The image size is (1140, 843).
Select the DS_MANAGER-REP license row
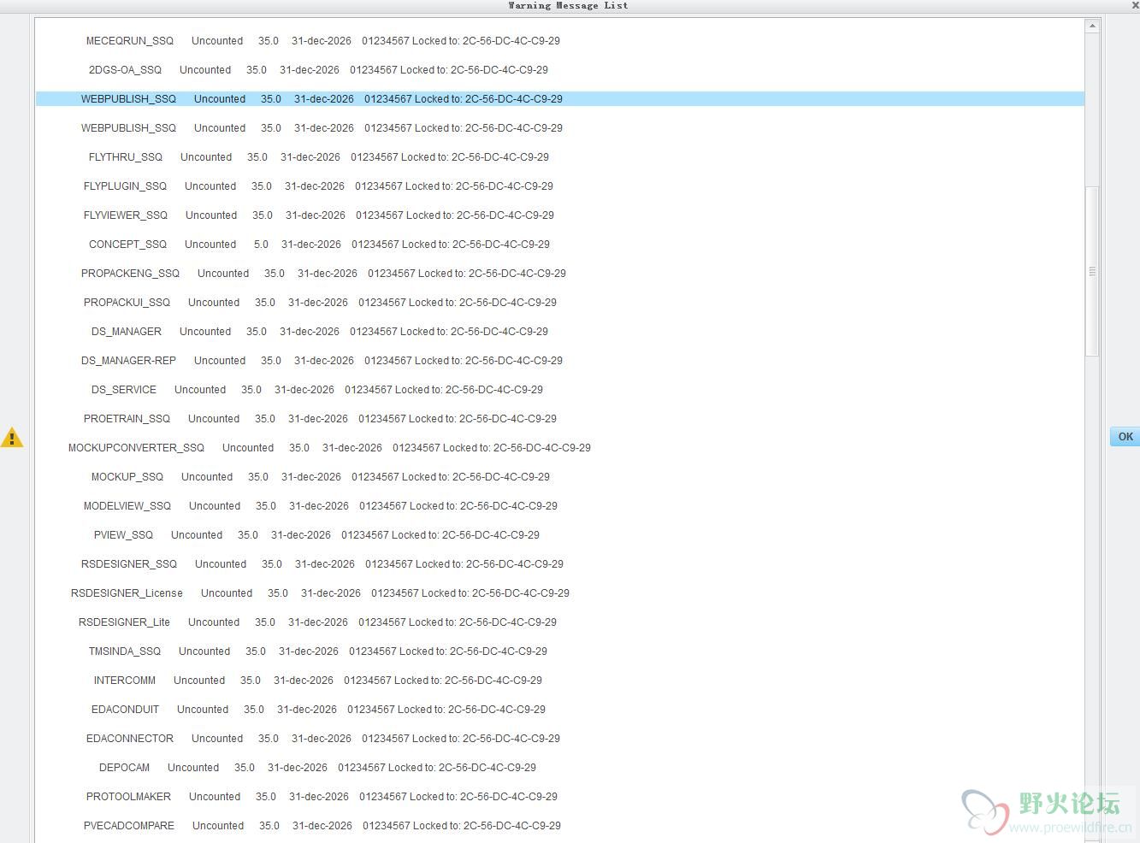pos(560,361)
